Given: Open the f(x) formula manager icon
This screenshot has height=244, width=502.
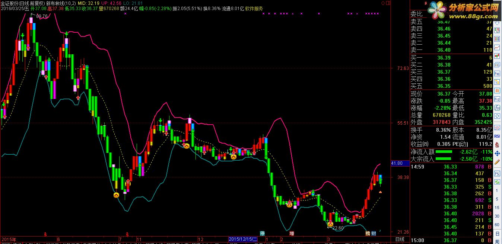Looking at the screenshot, I should coord(497,108).
